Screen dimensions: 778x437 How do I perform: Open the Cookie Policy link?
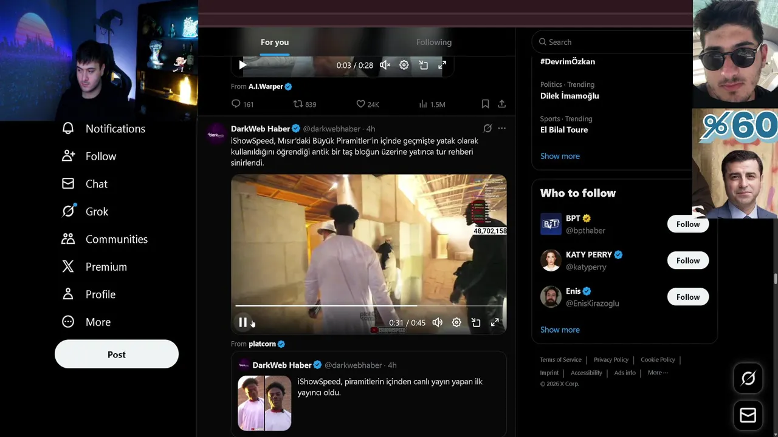(x=658, y=360)
